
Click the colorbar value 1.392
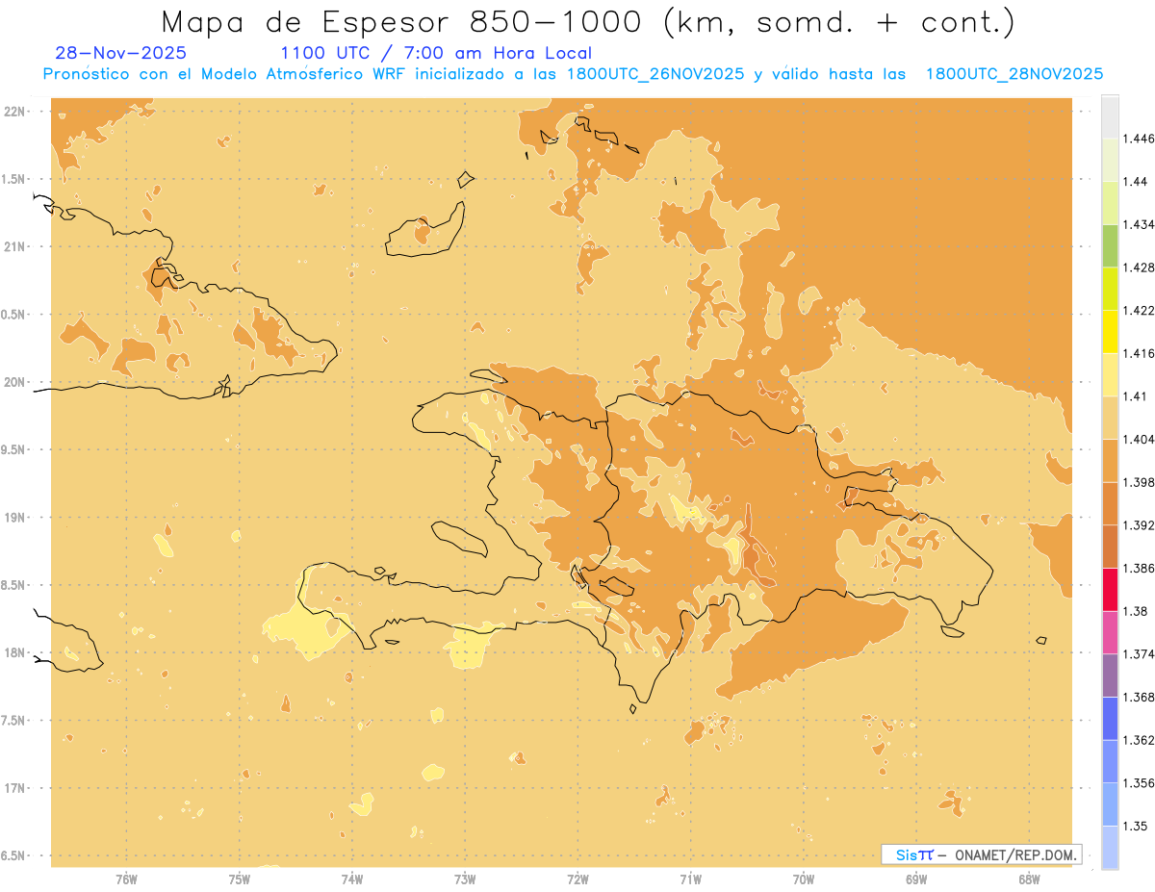tap(1140, 525)
